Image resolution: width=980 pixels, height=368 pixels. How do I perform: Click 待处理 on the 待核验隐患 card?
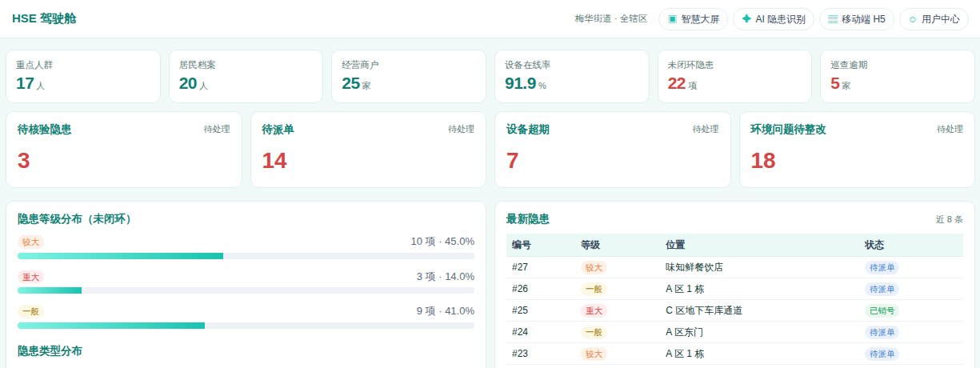point(217,129)
